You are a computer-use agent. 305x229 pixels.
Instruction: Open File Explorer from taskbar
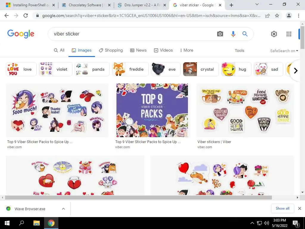point(36,223)
